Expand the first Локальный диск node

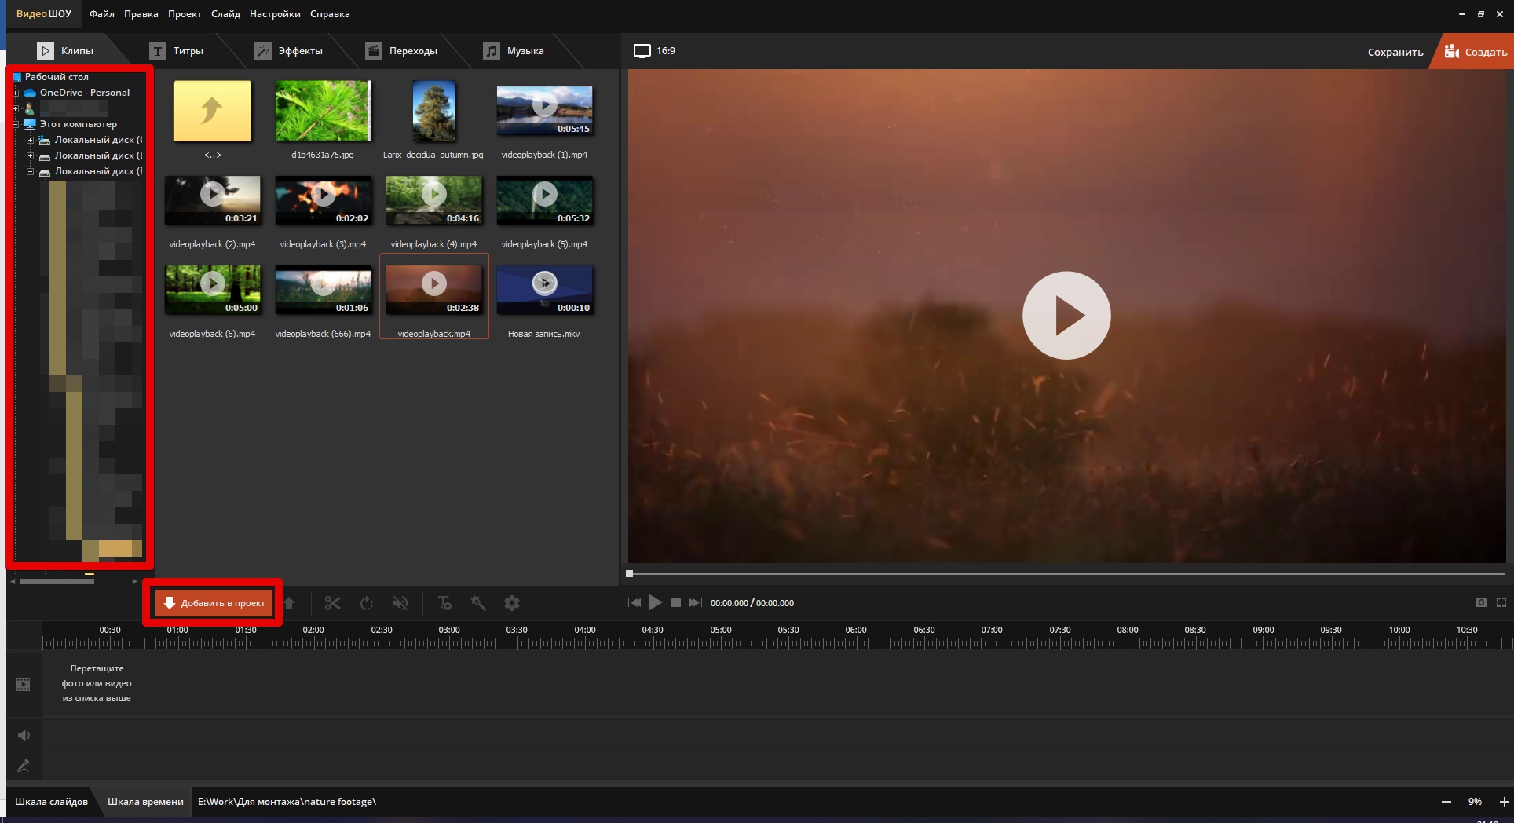(x=31, y=140)
